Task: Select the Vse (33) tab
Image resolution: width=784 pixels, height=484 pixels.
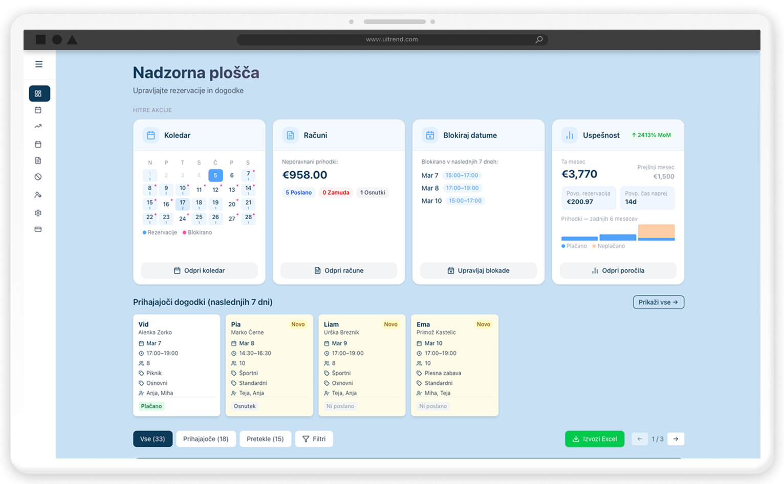Action: 153,439
